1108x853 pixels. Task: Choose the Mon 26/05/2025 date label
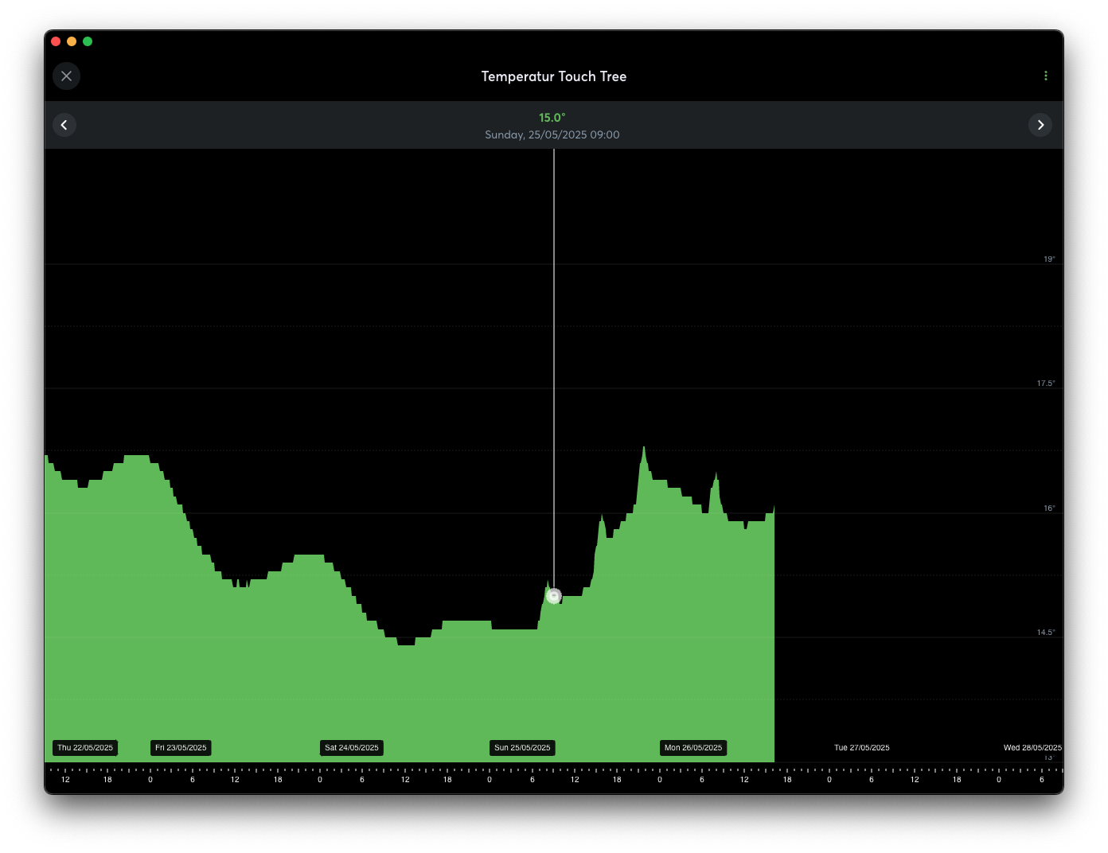tap(693, 748)
